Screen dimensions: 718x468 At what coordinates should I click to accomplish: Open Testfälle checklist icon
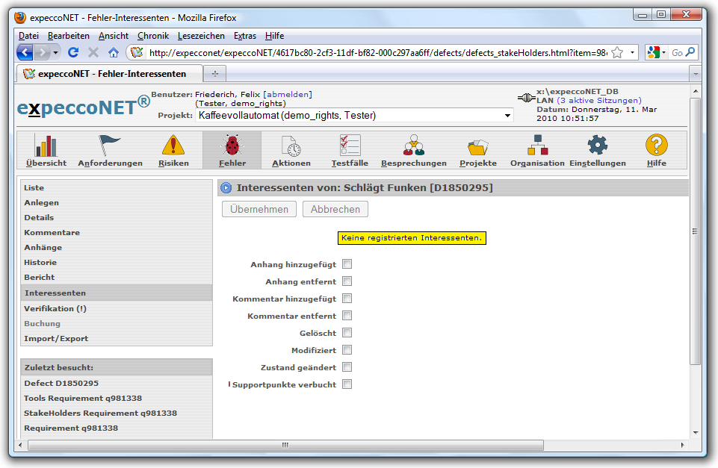[350, 146]
